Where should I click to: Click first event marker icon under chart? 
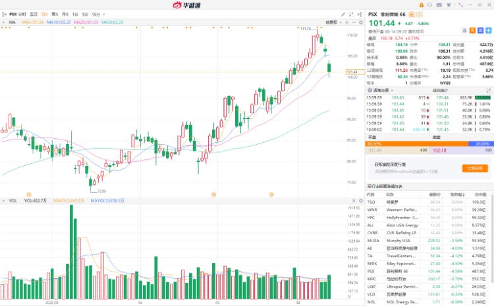pyautogui.click(x=29, y=195)
